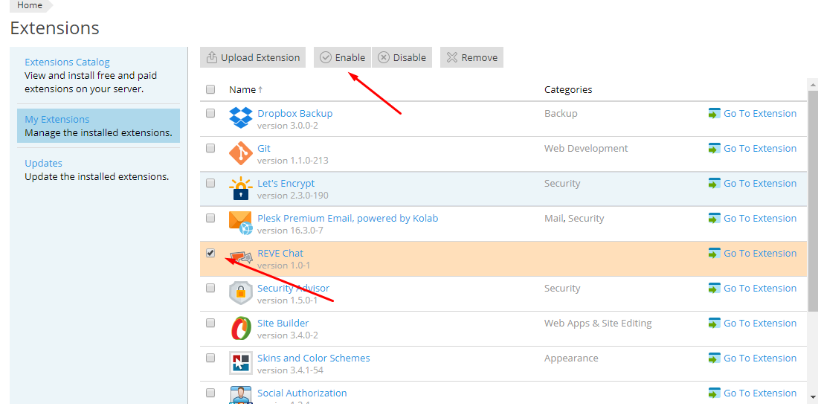The height and width of the screenshot is (418, 818).
Task: Click the Dropbox Backup extension icon
Action: click(240, 118)
